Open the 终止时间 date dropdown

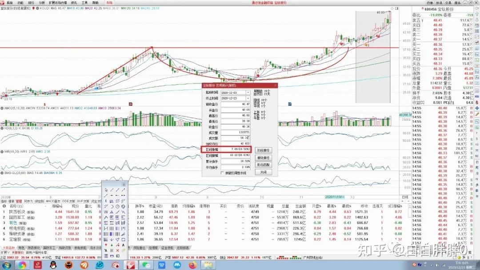[248, 98]
